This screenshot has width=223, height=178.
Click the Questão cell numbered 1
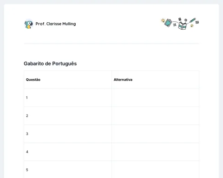click(68, 98)
